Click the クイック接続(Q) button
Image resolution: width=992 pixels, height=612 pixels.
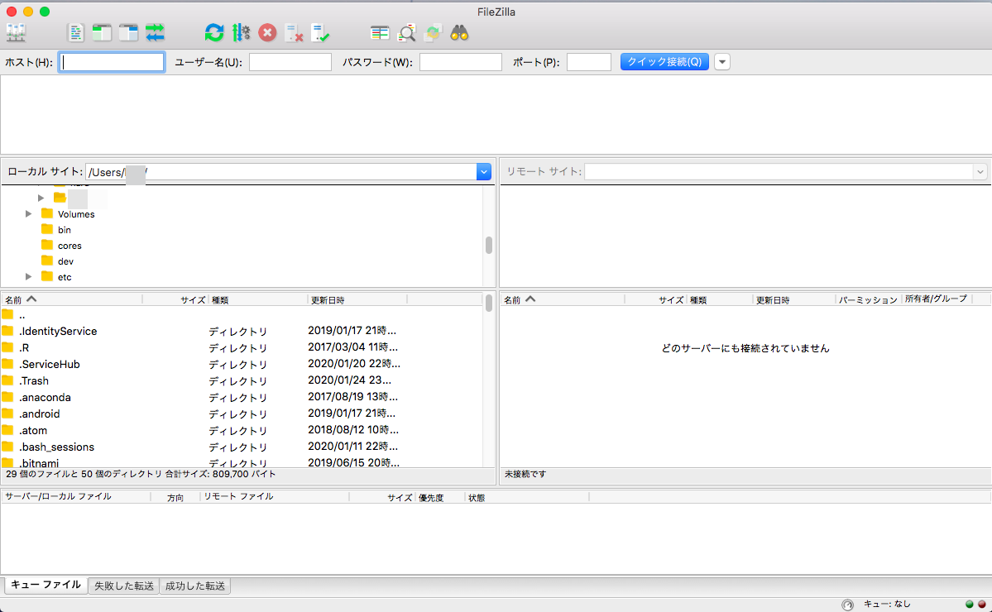point(664,62)
